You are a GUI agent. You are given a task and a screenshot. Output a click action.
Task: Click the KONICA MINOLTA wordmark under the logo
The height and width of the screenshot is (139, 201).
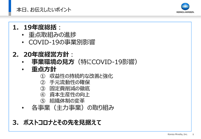(185, 12)
